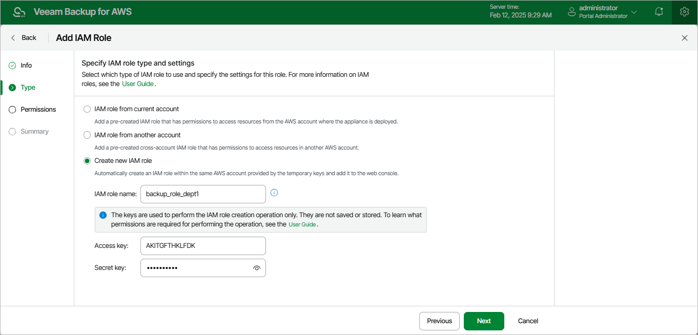Click the Previous button

pyautogui.click(x=439, y=321)
